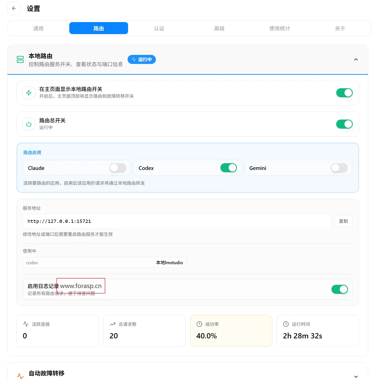Click the 设置 page title
Viewport: 379px width, 379px height.
click(34, 9)
